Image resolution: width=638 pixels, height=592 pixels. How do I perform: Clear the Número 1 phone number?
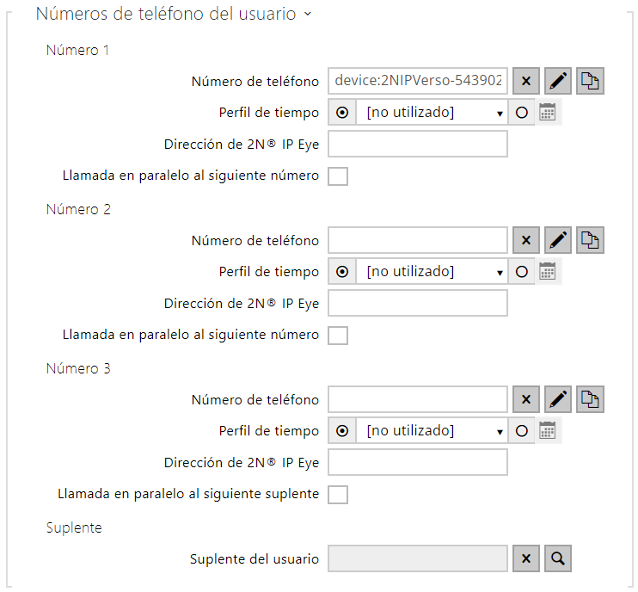(x=526, y=82)
